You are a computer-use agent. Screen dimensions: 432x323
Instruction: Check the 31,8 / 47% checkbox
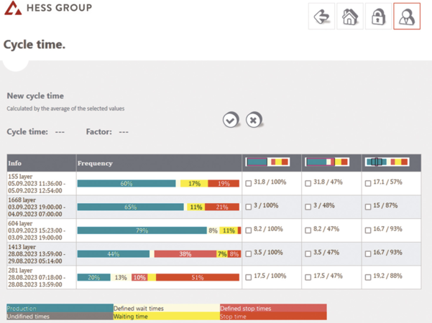point(308,183)
